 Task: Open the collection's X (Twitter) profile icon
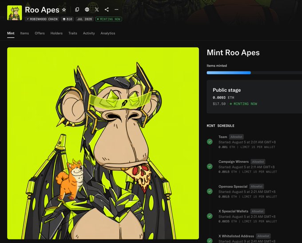click(x=97, y=9)
